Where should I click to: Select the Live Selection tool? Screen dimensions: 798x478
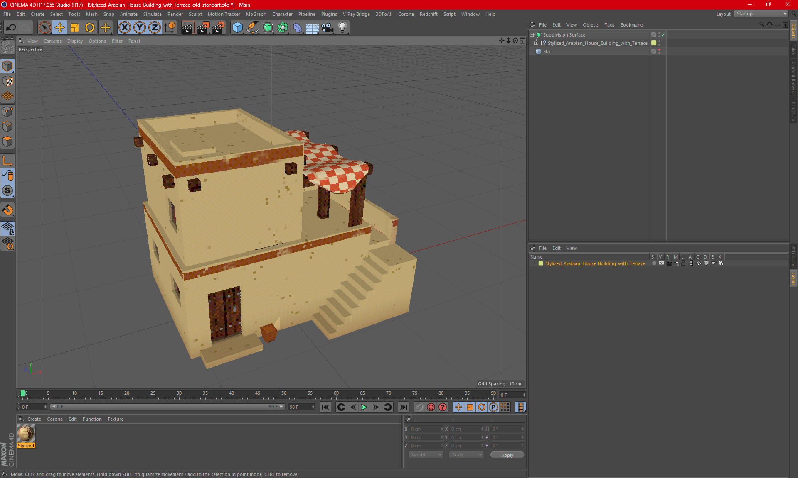tap(44, 28)
